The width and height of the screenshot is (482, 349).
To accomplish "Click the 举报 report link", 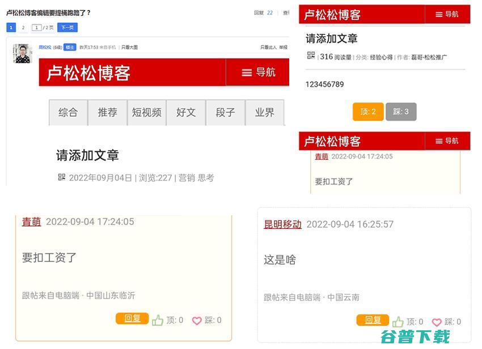I will 283,48.
